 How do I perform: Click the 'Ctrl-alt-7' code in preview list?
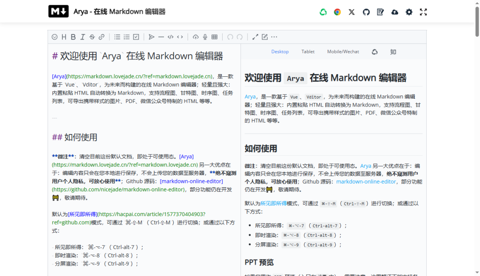pyautogui.click(x=325, y=226)
